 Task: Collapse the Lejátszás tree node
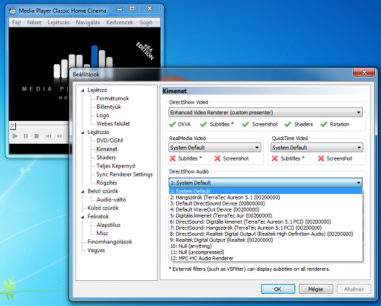(x=82, y=132)
